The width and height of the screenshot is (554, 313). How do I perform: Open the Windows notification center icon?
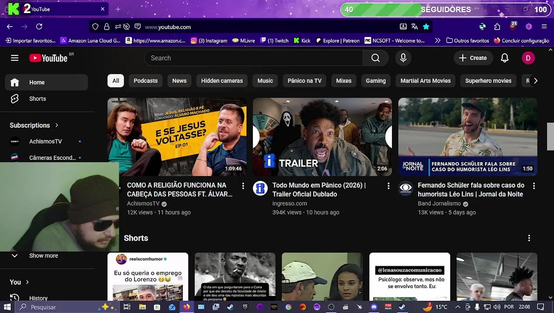point(540,307)
